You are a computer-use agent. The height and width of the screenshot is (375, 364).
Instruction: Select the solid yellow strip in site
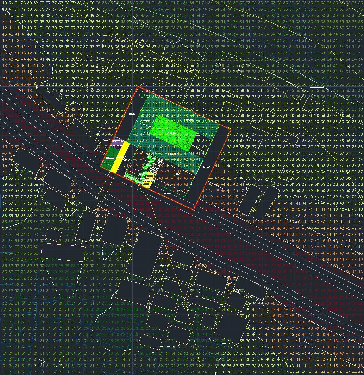[120, 157]
